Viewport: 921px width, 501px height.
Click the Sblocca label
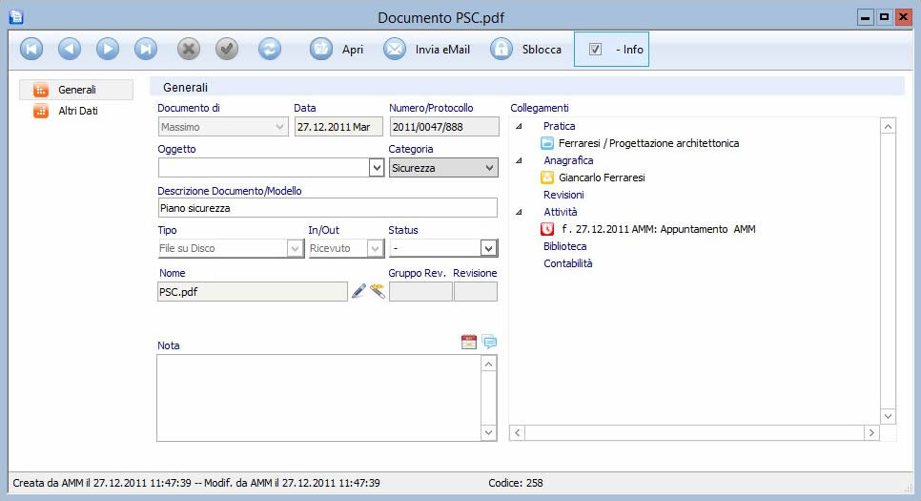[542, 50]
